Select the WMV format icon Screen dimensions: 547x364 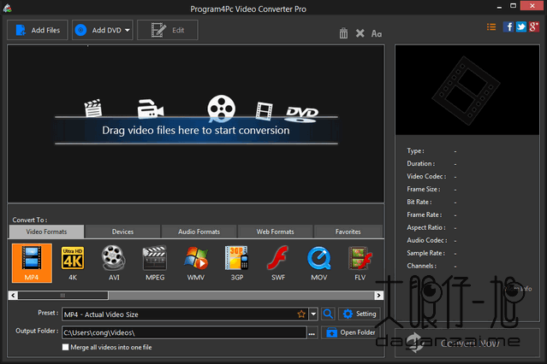pos(196,263)
